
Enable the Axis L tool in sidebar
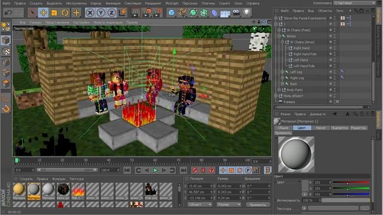tap(5, 98)
